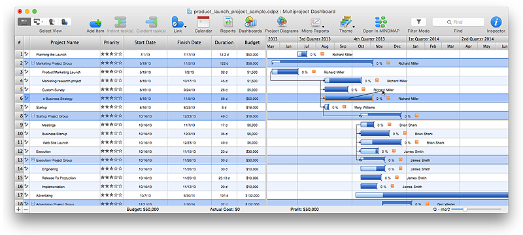This screenshot has height=235, width=523.
Task: Select the Implementation row name
Action: 54,187
